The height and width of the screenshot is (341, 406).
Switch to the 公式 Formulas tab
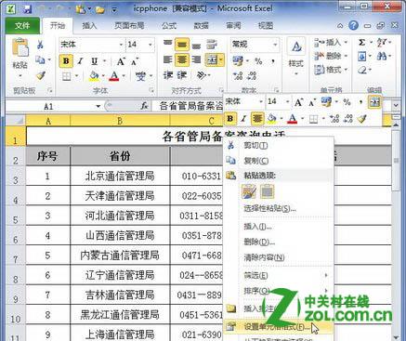tap(169, 25)
